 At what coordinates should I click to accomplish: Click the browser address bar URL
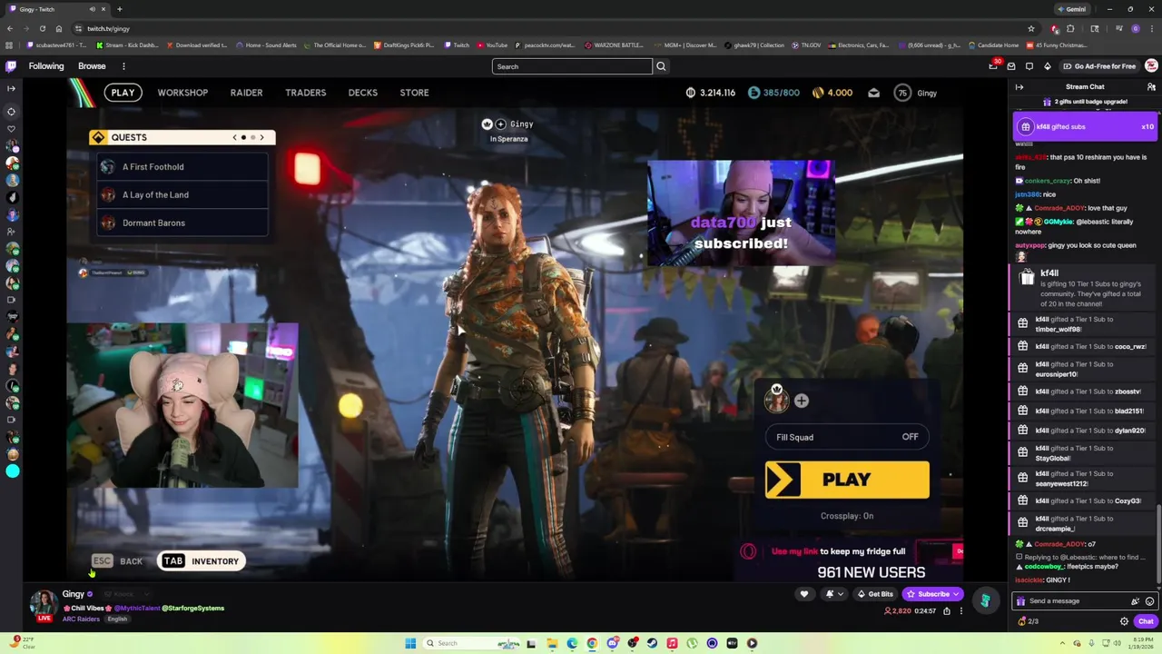(108, 29)
